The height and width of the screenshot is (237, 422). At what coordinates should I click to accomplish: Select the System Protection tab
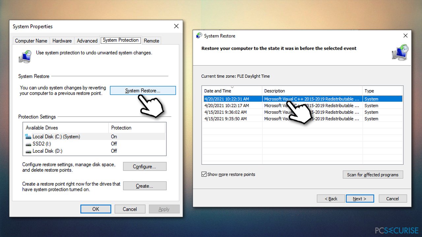[121, 40]
